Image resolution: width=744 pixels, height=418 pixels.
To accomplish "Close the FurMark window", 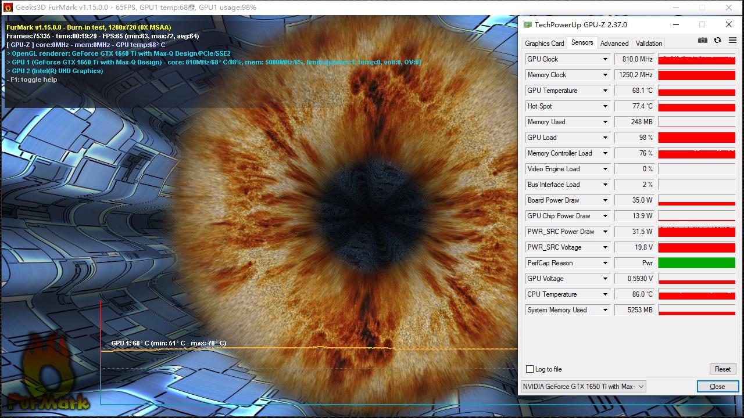I will (x=729, y=8).
